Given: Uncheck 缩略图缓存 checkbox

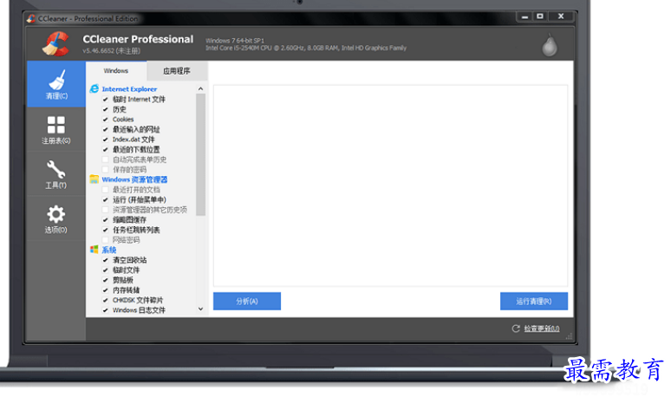Looking at the screenshot, I should (105, 220).
